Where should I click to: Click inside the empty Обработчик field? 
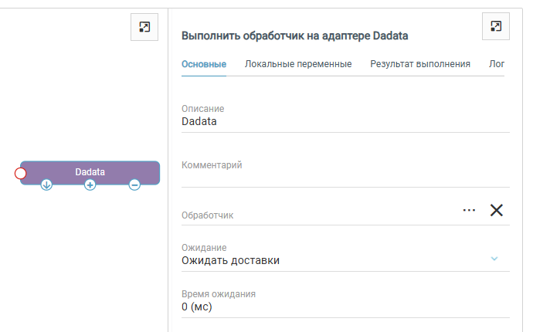coord(309,215)
